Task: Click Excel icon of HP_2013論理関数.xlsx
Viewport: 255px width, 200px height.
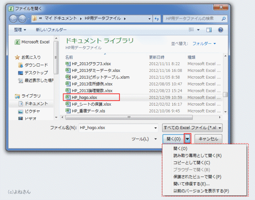Action: pyautogui.click(x=68, y=90)
